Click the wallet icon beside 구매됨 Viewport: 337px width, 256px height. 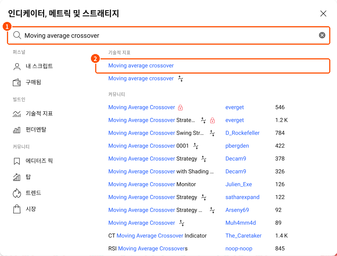tap(17, 82)
